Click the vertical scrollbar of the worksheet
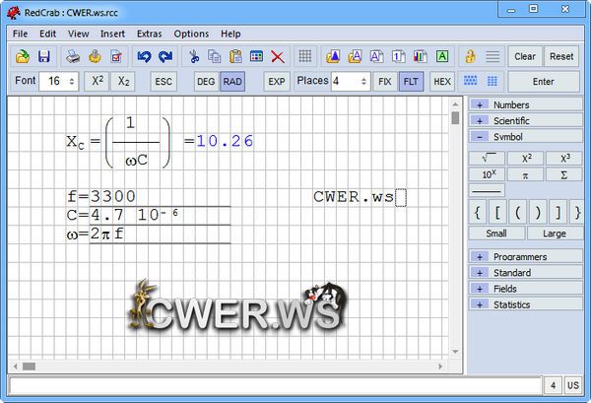 [x=455, y=236]
